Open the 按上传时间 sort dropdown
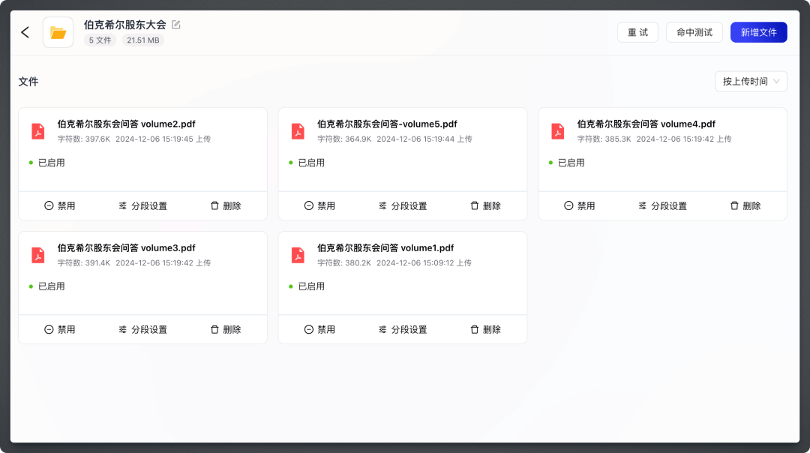 point(751,82)
